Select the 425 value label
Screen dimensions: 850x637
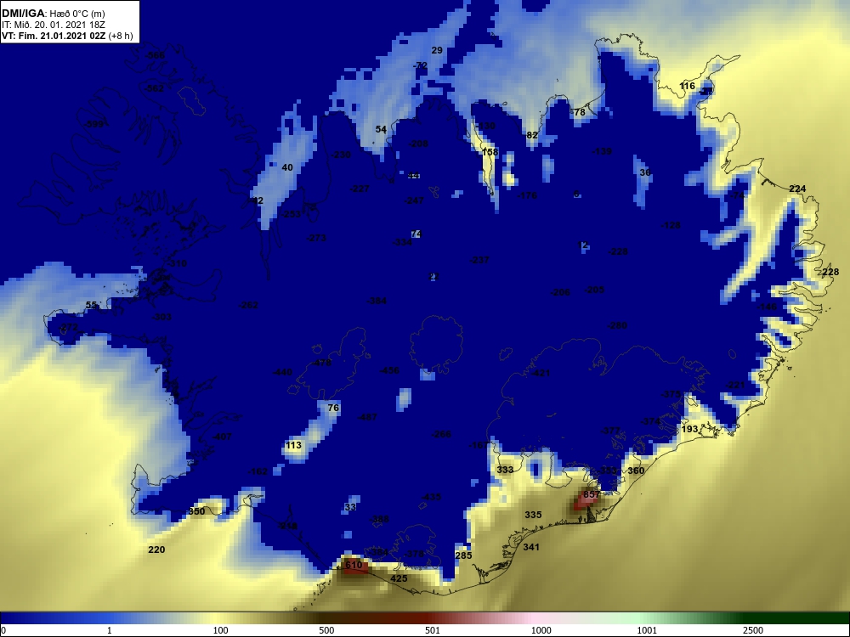pyautogui.click(x=399, y=578)
